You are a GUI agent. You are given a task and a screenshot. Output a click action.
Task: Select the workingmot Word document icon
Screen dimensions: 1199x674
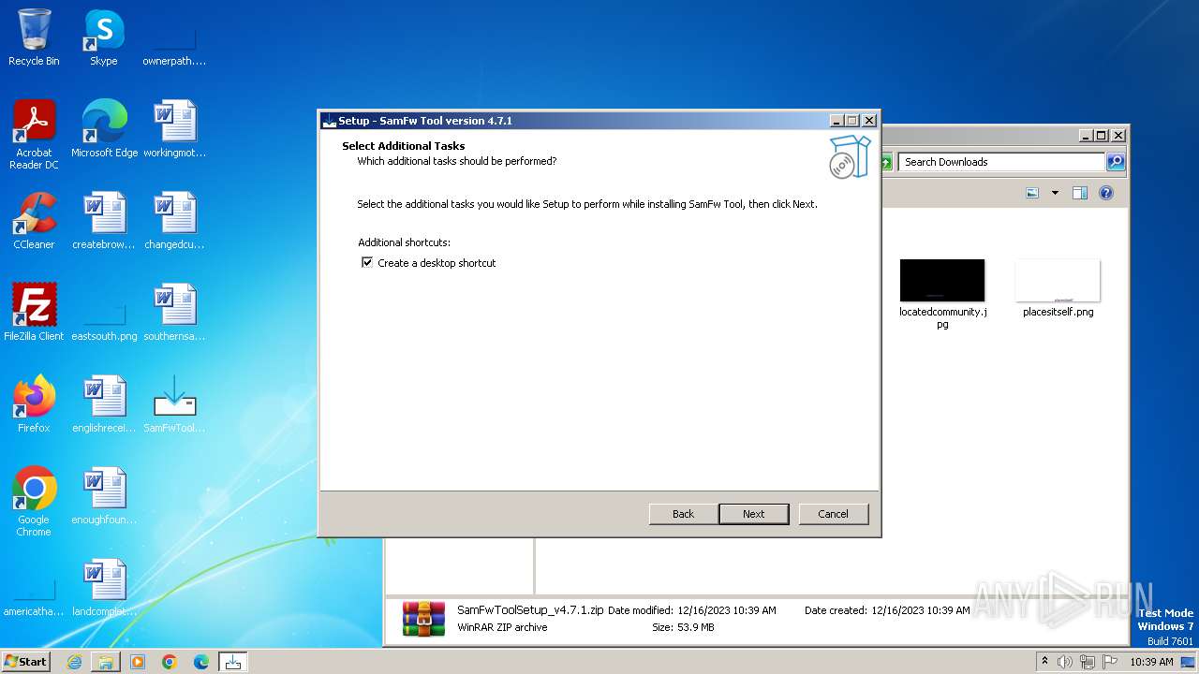click(174, 128)
